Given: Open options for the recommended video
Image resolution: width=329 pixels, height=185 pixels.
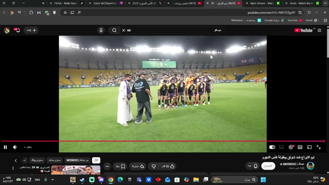Looking at the screenshot, I should click(x=13, y=168).
